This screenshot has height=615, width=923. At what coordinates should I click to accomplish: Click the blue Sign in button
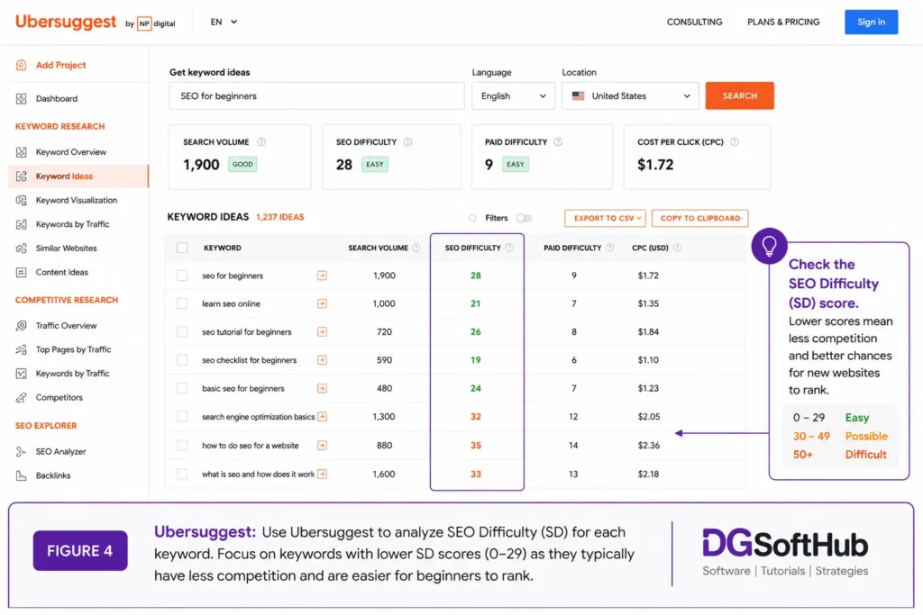(x=872, y=22)
